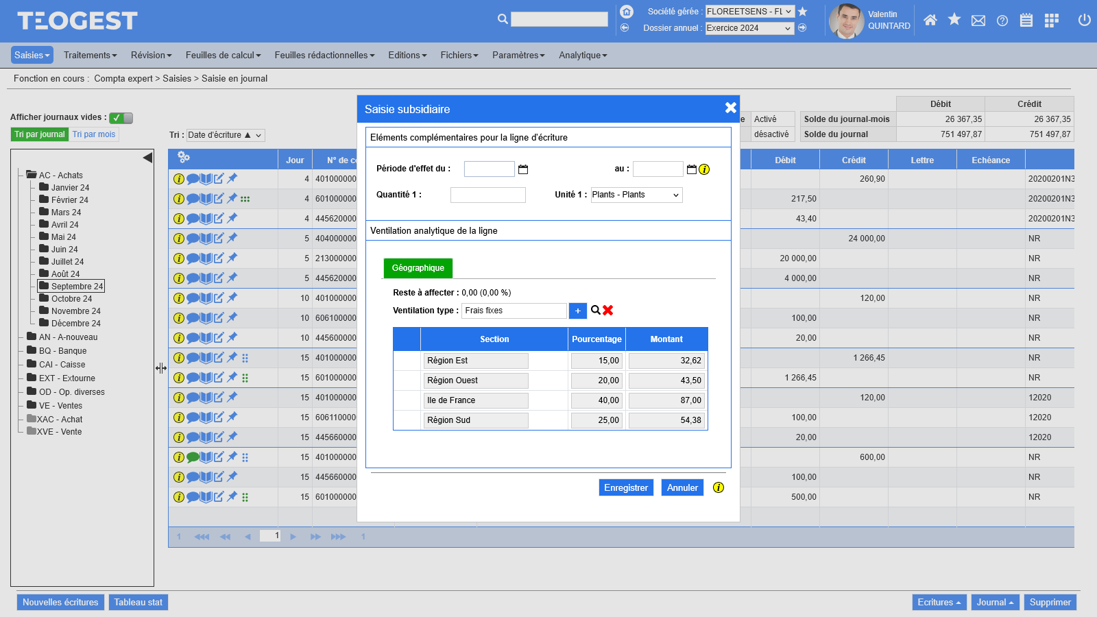Click the blue plus button next to Ventilation type
This screenshot has width=1097, height=617.
pyautogui.click(x=577, y=311)
